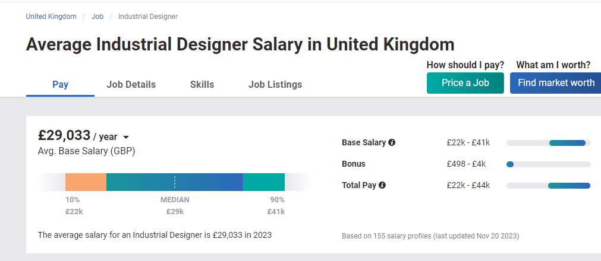Click the £29,033 average salary figure

(64, 135)
